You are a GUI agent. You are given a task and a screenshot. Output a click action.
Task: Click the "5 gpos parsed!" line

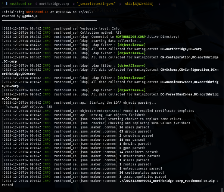[x=133, y=148]
